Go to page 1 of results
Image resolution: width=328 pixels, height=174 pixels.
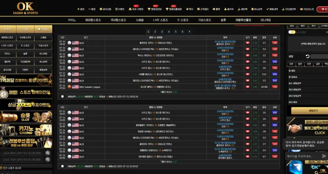(x=148, y=32)
